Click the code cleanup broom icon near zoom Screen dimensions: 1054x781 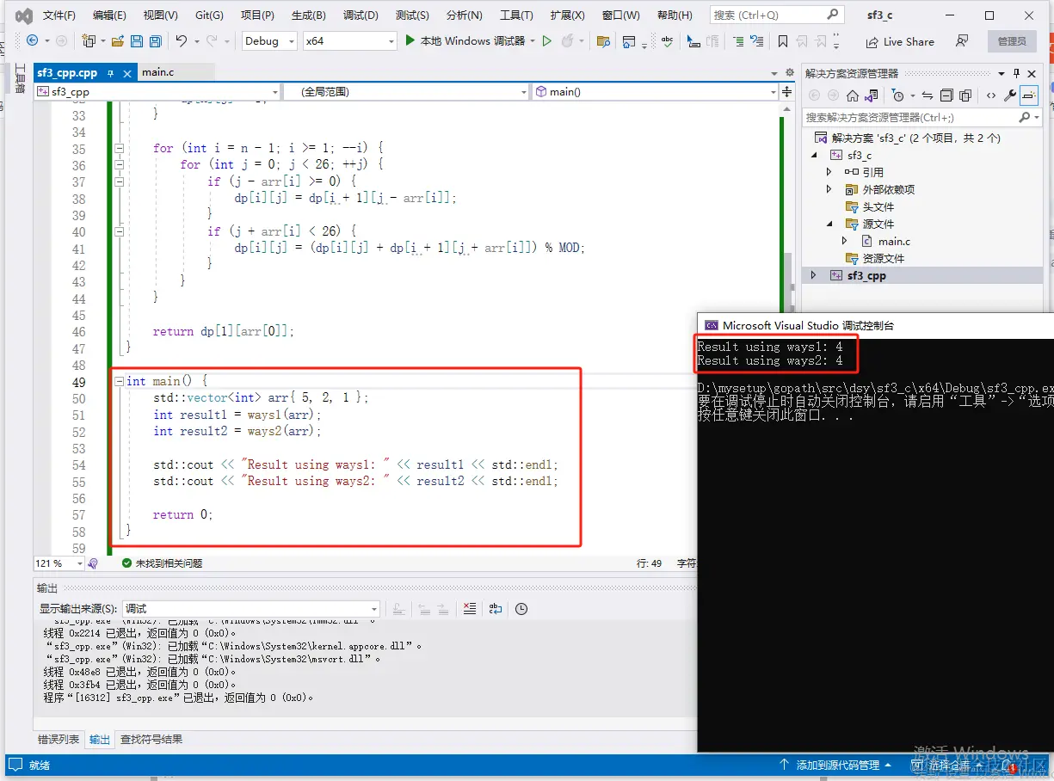pos(92,563)
